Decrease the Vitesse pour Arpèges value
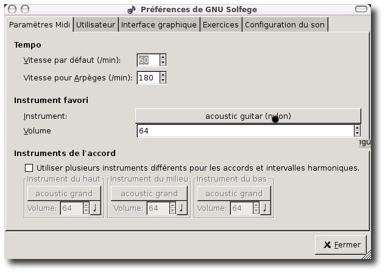Viewport: 385px width, 273px height. pyautogui.click(x=163, y=80)
